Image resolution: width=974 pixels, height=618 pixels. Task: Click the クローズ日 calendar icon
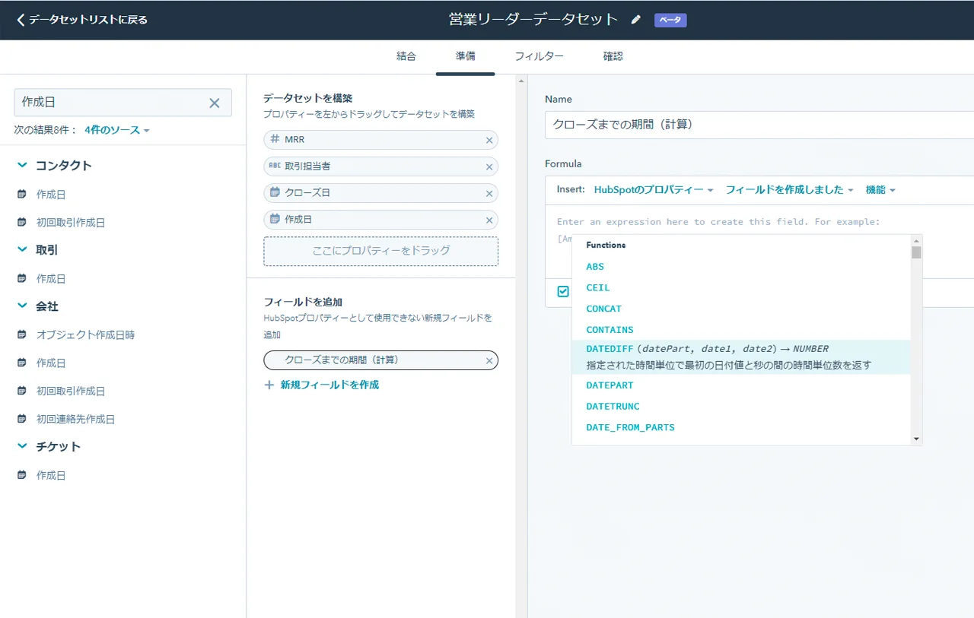coord(275,192)
